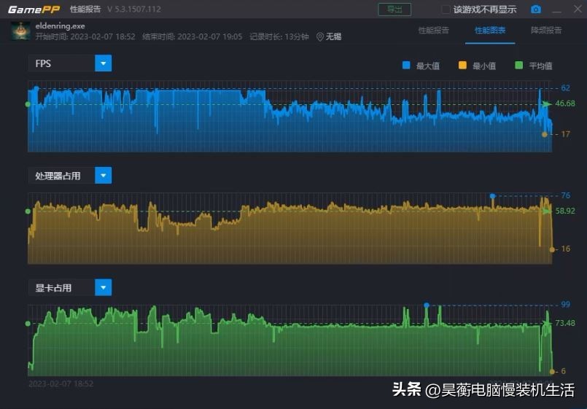Open the 降频报告 tab
The height and width of the screenshot is (409, 587).
point(546,31)
